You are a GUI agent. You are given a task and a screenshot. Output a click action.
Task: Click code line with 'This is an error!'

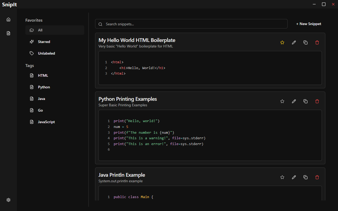[158, 144]
